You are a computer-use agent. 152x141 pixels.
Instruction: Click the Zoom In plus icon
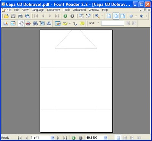tap(142, 16)
